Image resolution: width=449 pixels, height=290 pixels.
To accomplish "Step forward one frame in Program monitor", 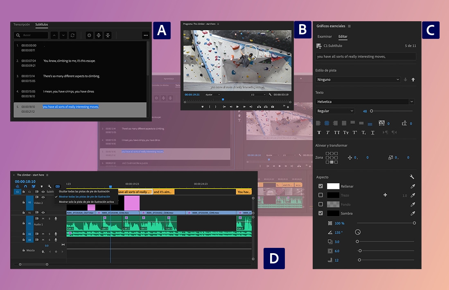I will [244, 106].
